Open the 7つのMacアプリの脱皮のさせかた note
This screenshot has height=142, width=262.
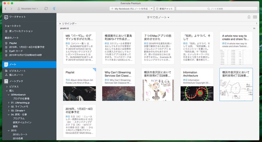coord(158,48)
